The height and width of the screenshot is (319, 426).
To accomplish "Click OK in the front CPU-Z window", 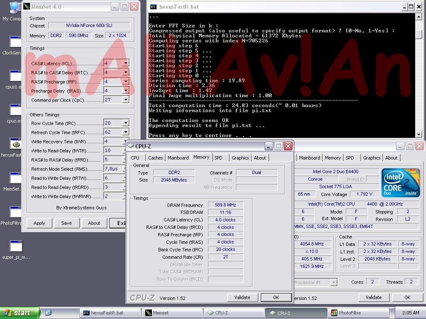I will click(x=276, y=297).
